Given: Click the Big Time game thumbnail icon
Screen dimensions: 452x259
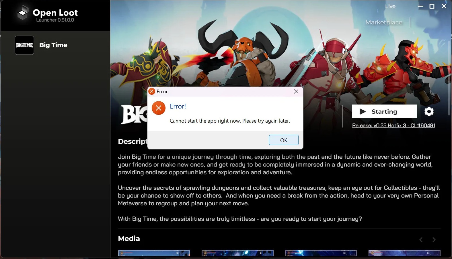Looking at the screenshot, I should tap(24, 45).
